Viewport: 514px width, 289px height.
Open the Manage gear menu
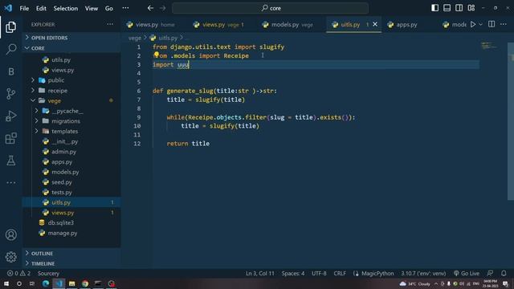click(10, 257)
